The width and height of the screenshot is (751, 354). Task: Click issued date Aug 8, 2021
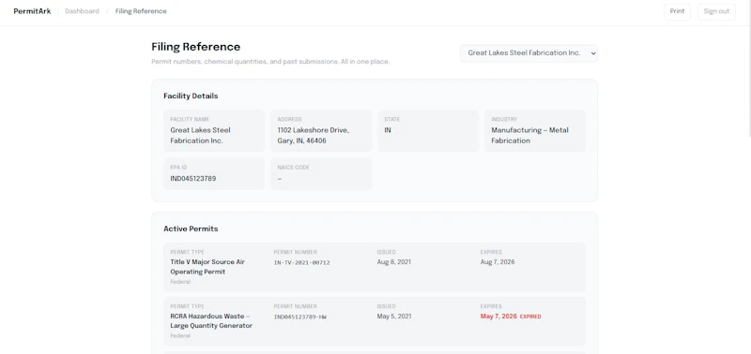(393, 262)
